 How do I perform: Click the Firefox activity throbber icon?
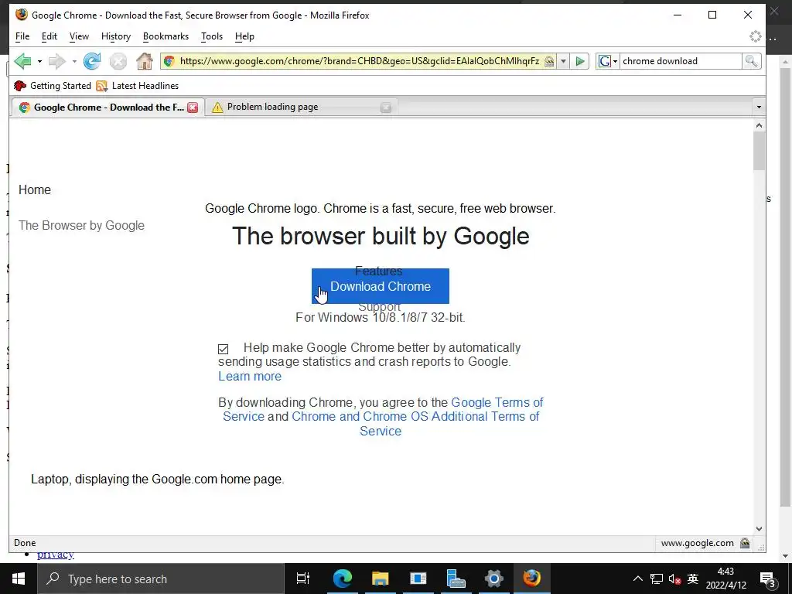point(755,36)
